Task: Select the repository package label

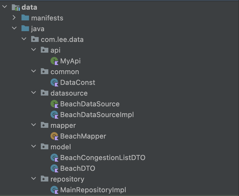Action: pos(67,179)
